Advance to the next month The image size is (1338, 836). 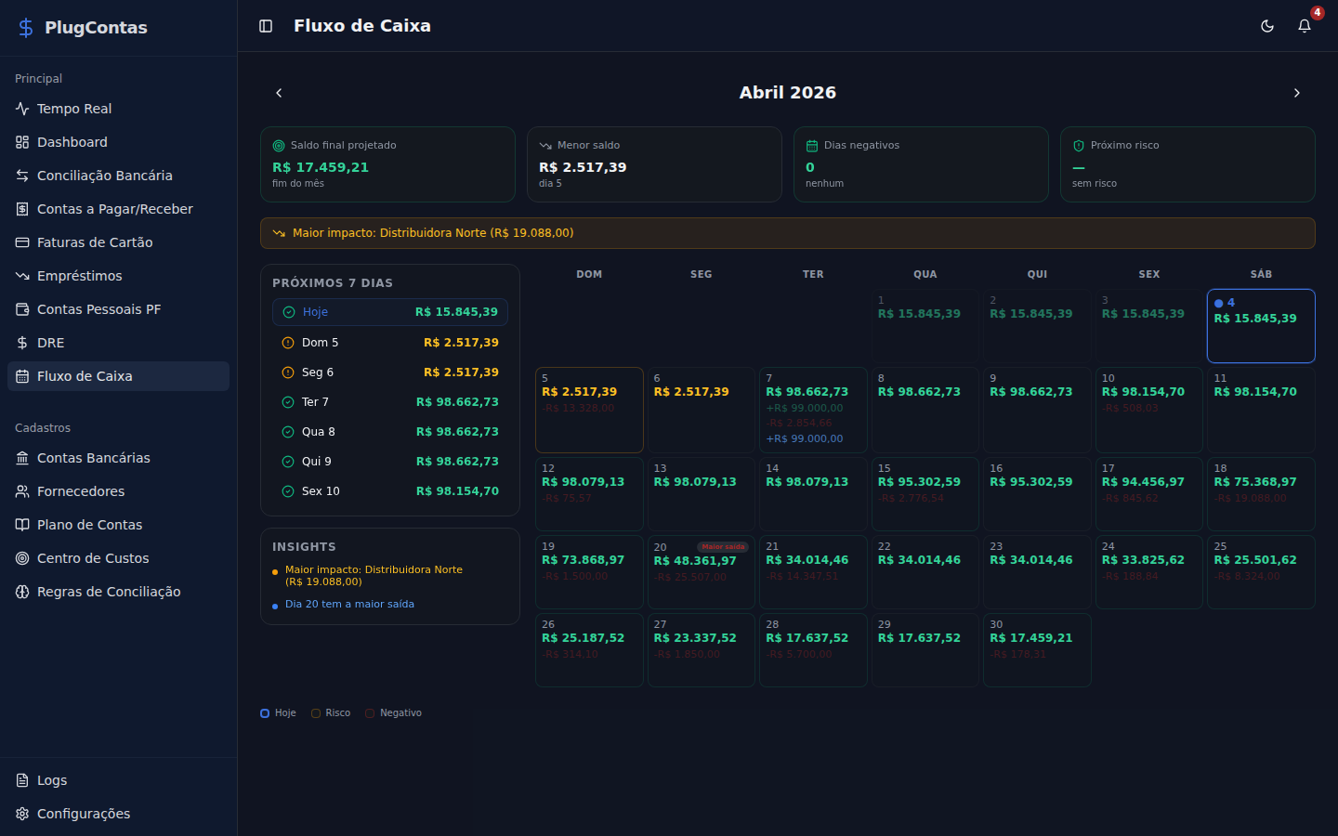point(1297,93)
